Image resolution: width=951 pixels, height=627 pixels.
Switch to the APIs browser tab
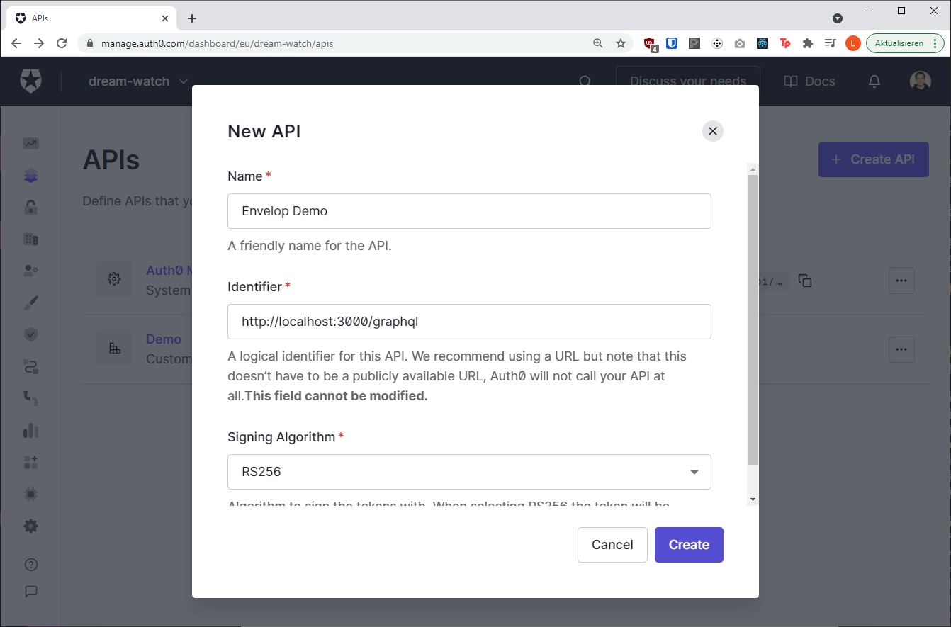[x=85, y=18]
